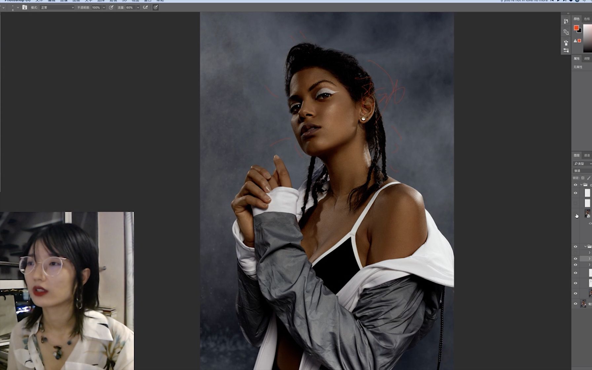Open the History panel icon
592x370 pixels.
click(566, 21)
